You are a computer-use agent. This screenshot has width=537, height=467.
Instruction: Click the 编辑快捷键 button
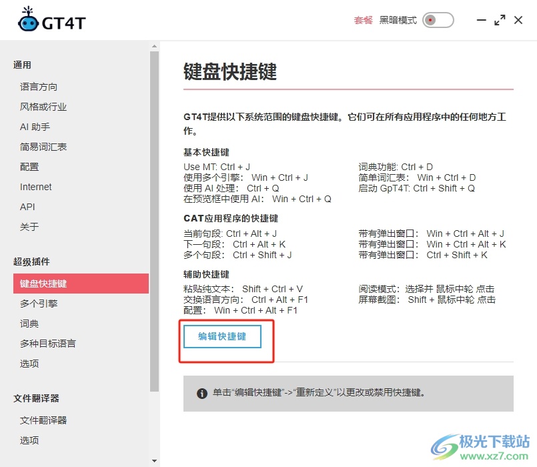pos(222,336)
